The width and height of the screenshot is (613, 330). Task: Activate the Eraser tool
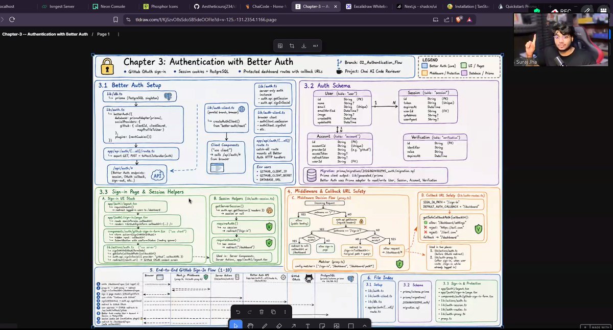coord(279,326)
